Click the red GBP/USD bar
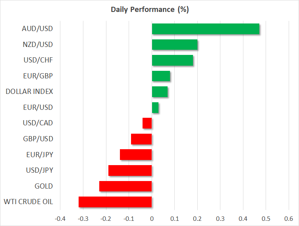This screenshot has height=226, width=299. [x=141, y=139]
